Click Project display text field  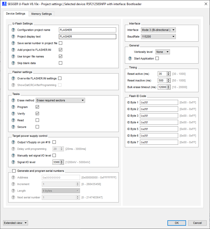tap(87, 37)
